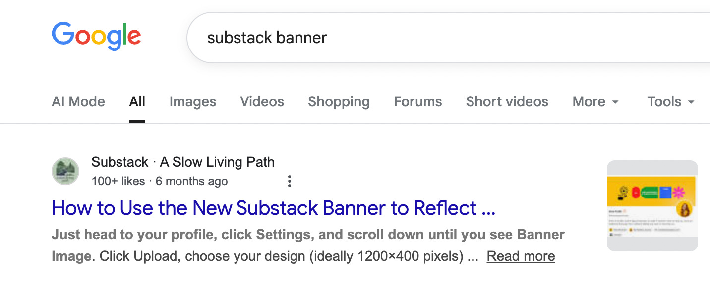Click the A Slow Living Path favicon
The image size is (710, 296).
point(65,171)
